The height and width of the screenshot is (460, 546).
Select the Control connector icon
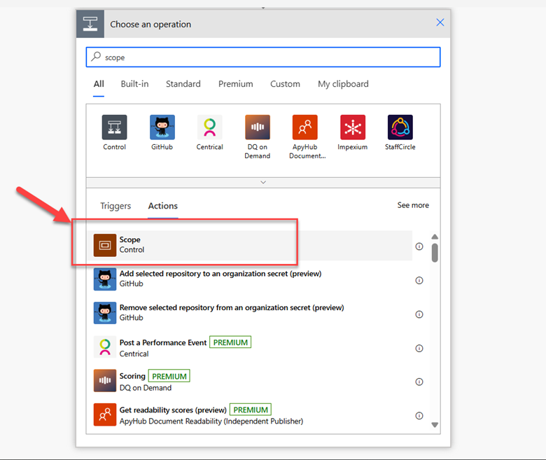tap(114, 127)
